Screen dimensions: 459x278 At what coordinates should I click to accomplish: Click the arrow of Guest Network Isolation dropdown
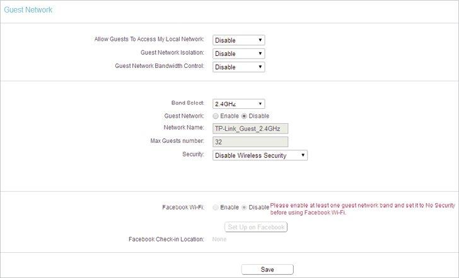[x=260, y=53]
